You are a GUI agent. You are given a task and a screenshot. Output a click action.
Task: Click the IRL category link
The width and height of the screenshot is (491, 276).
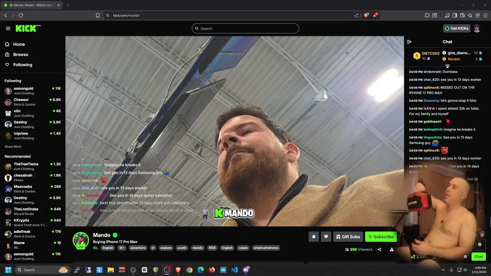click(x=96, y=248)
